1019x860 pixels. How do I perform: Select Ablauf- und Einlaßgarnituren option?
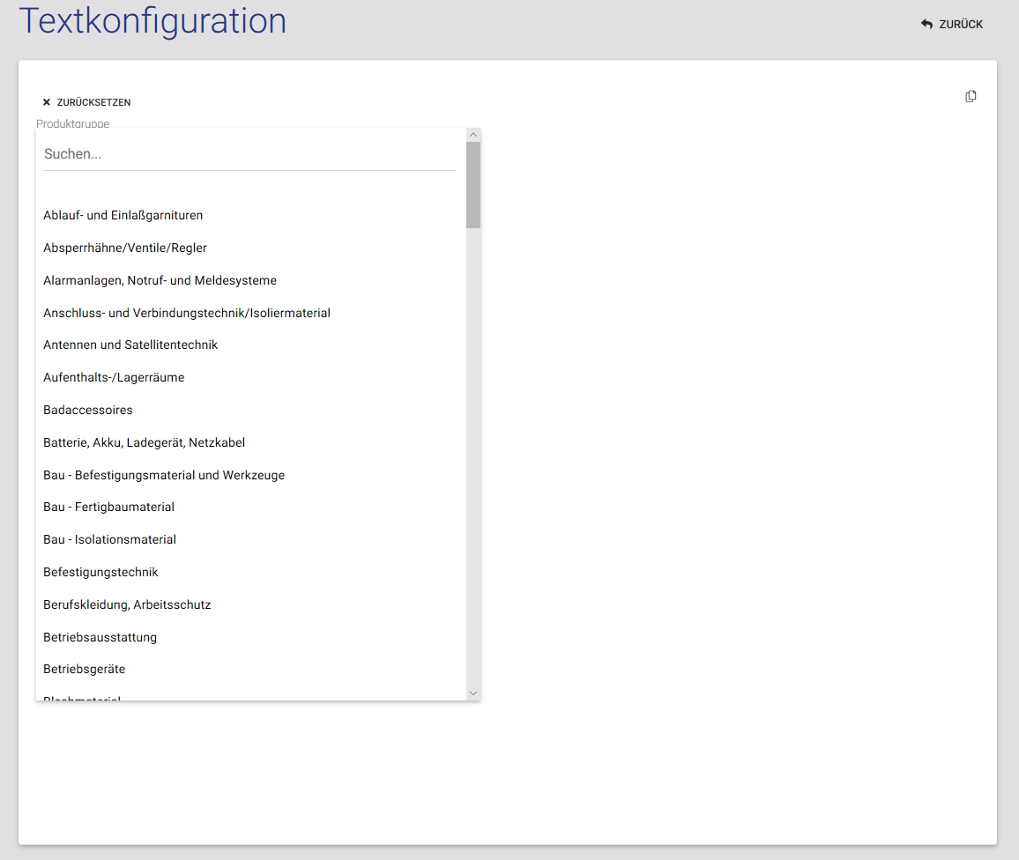[123, 215]
